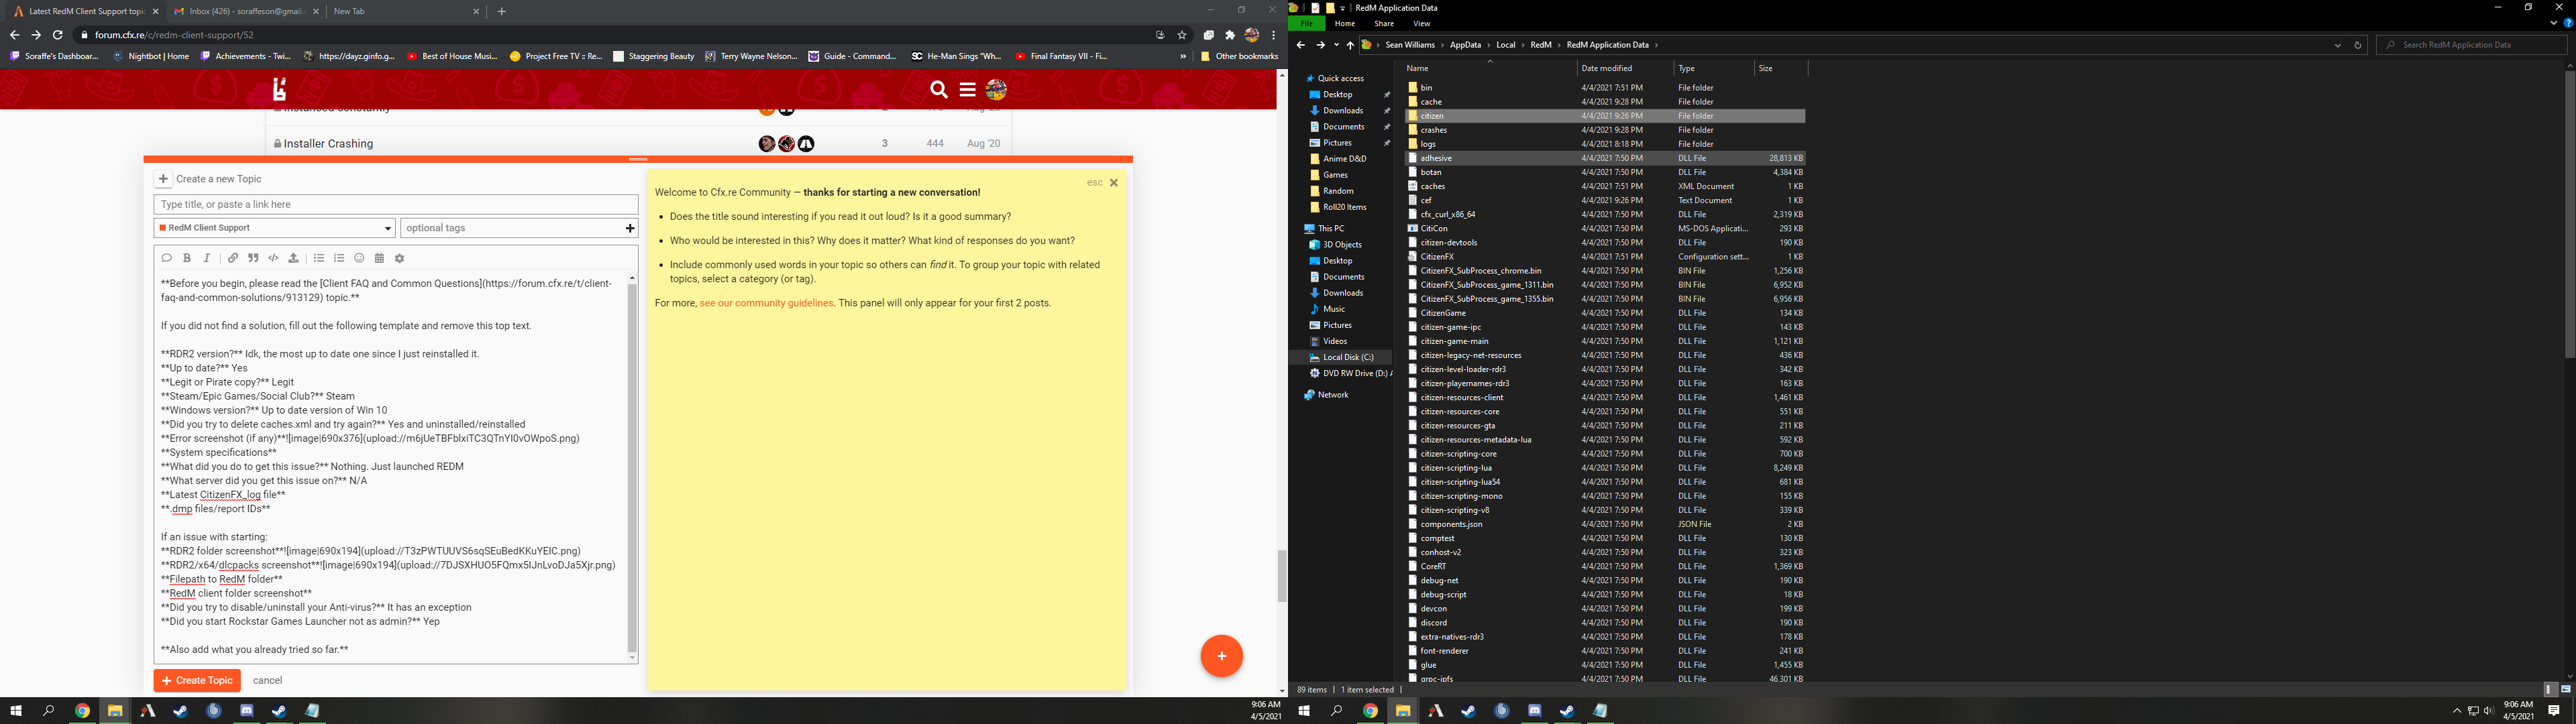
Task: Expand the This PC tree node
Action: 1299,229
